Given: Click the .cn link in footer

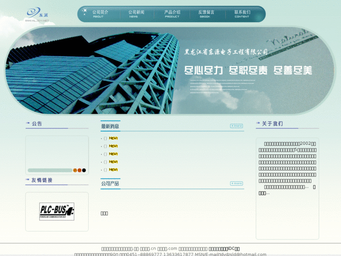Looking at the screenshot, I should (148, 248).
